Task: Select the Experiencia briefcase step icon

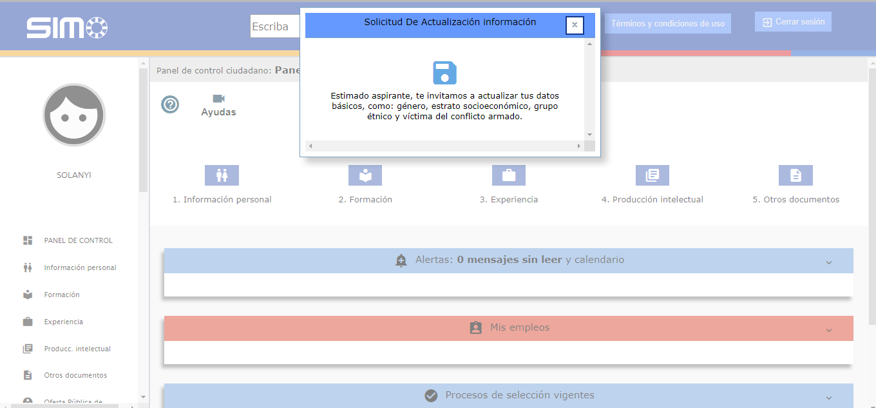Action: coord(509,175)
